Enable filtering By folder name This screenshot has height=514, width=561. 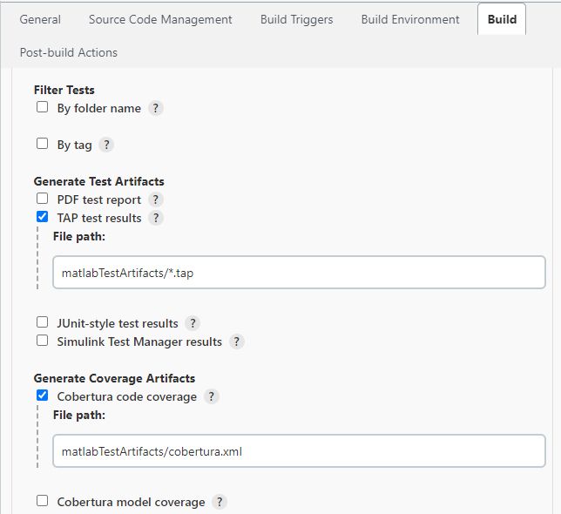[42, 107]
